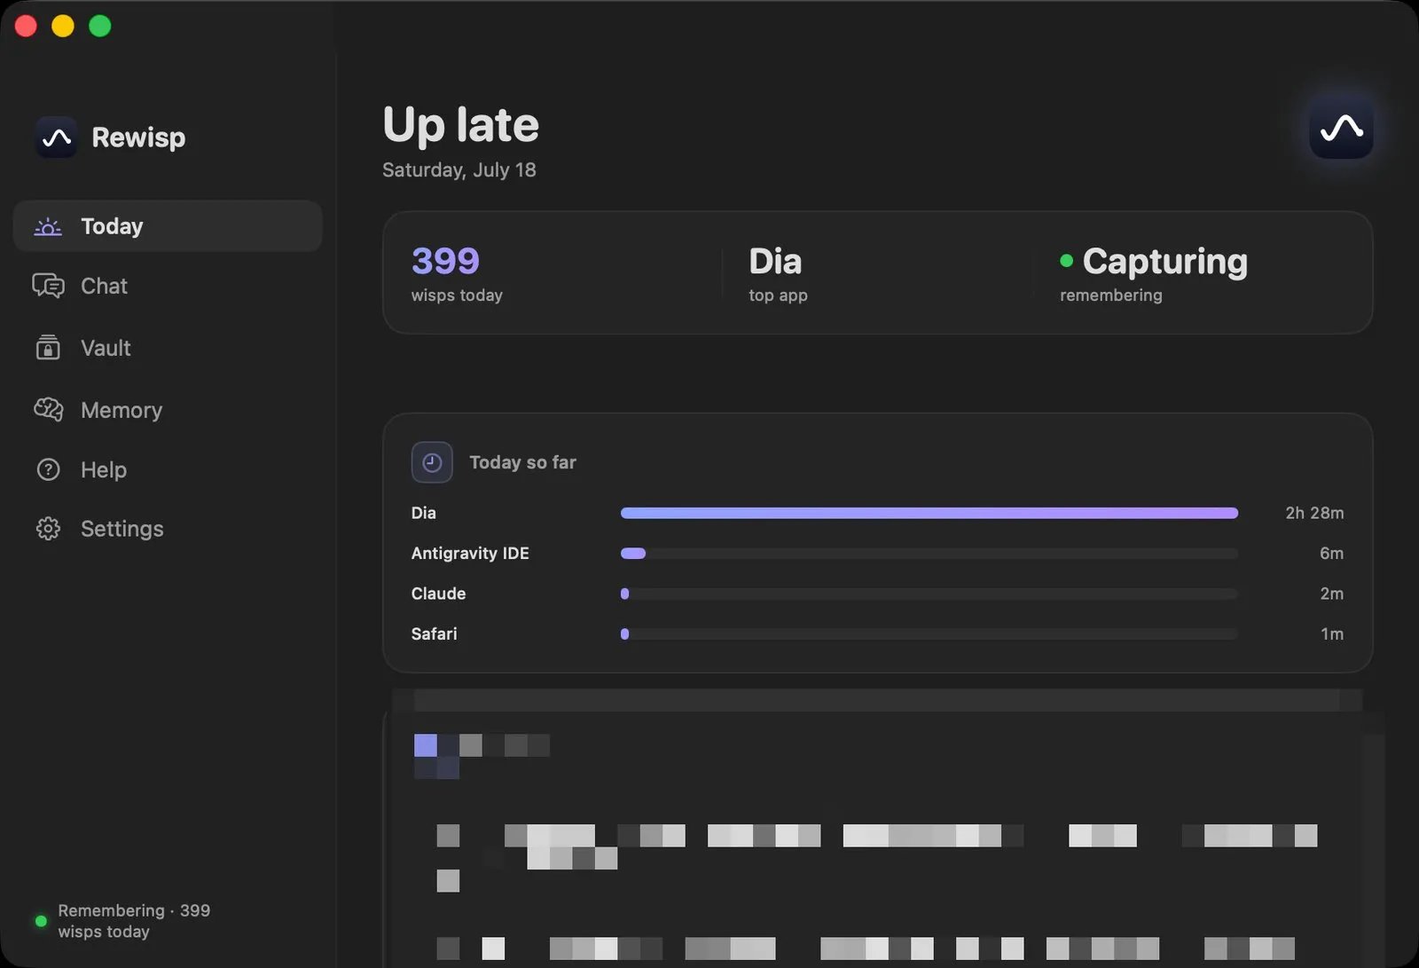Viewport: 1419px width, 968px height.
Task: Click the Vault lock icon
Action: (x=48, y=348)
